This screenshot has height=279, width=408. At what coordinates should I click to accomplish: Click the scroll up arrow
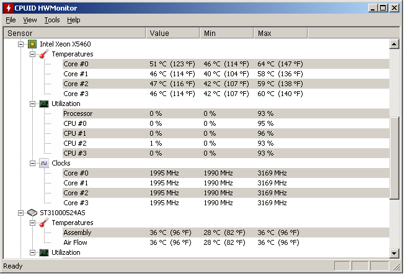394,44
